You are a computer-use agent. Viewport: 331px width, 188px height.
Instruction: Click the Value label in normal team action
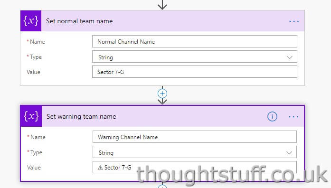33,72
